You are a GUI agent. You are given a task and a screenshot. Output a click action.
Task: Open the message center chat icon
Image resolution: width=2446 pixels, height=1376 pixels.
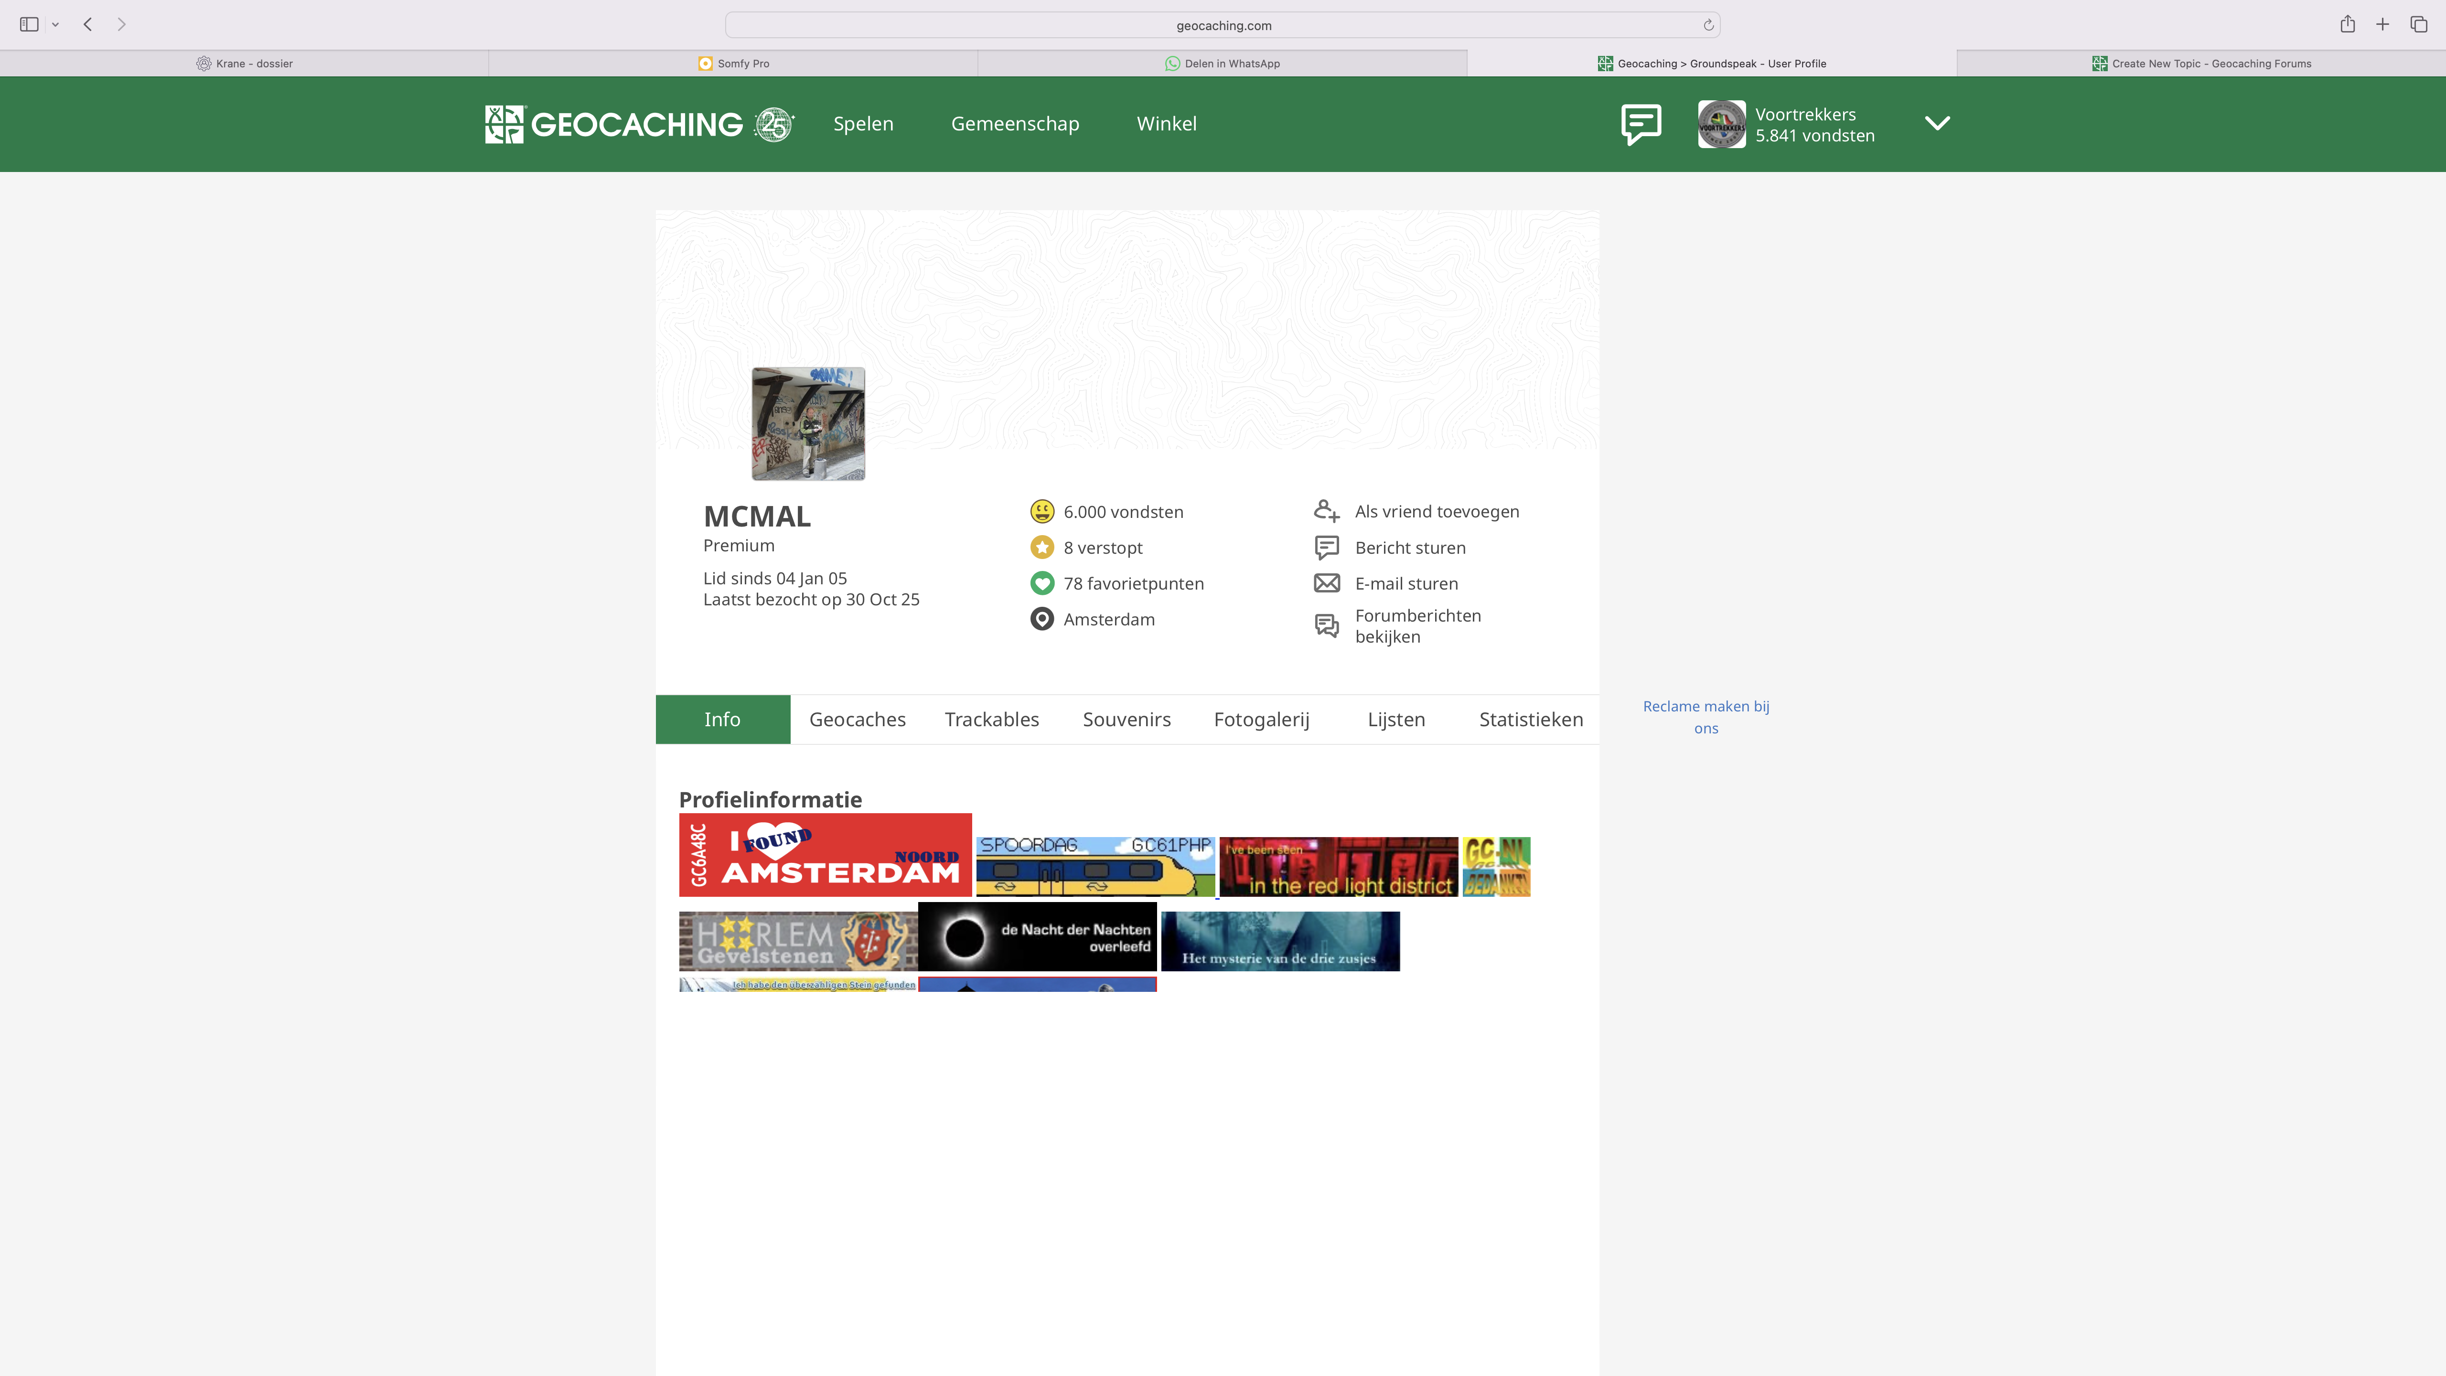1641,124
